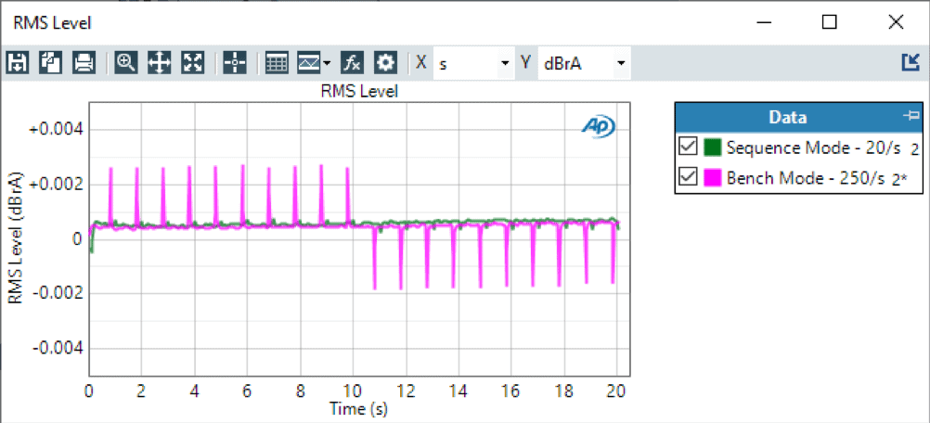Pin the Data legend panel
This screenshot has width=930, height=423.
[x=911, y=117]
